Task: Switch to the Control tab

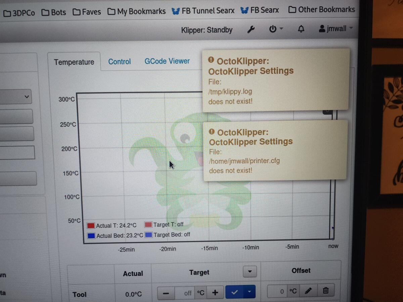Action: pos(120,61)
